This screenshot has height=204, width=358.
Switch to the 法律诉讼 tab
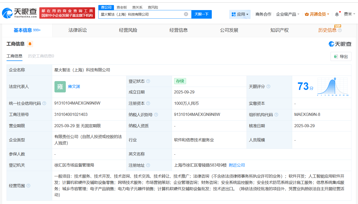coord(77,30)
